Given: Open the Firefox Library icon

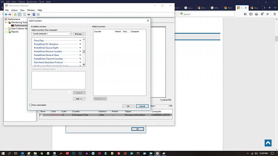Looking at the screenshot, I should (x=245, y=14).
